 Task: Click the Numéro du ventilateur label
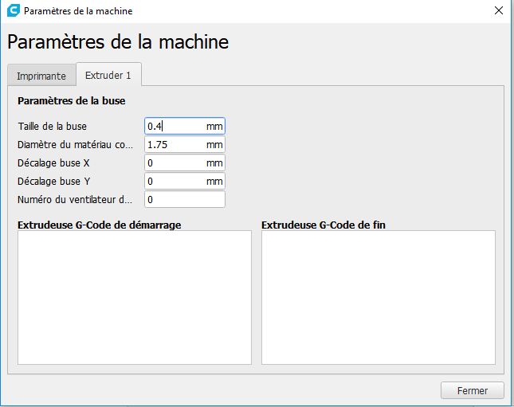pyautogui.click(x=75, y=200)
